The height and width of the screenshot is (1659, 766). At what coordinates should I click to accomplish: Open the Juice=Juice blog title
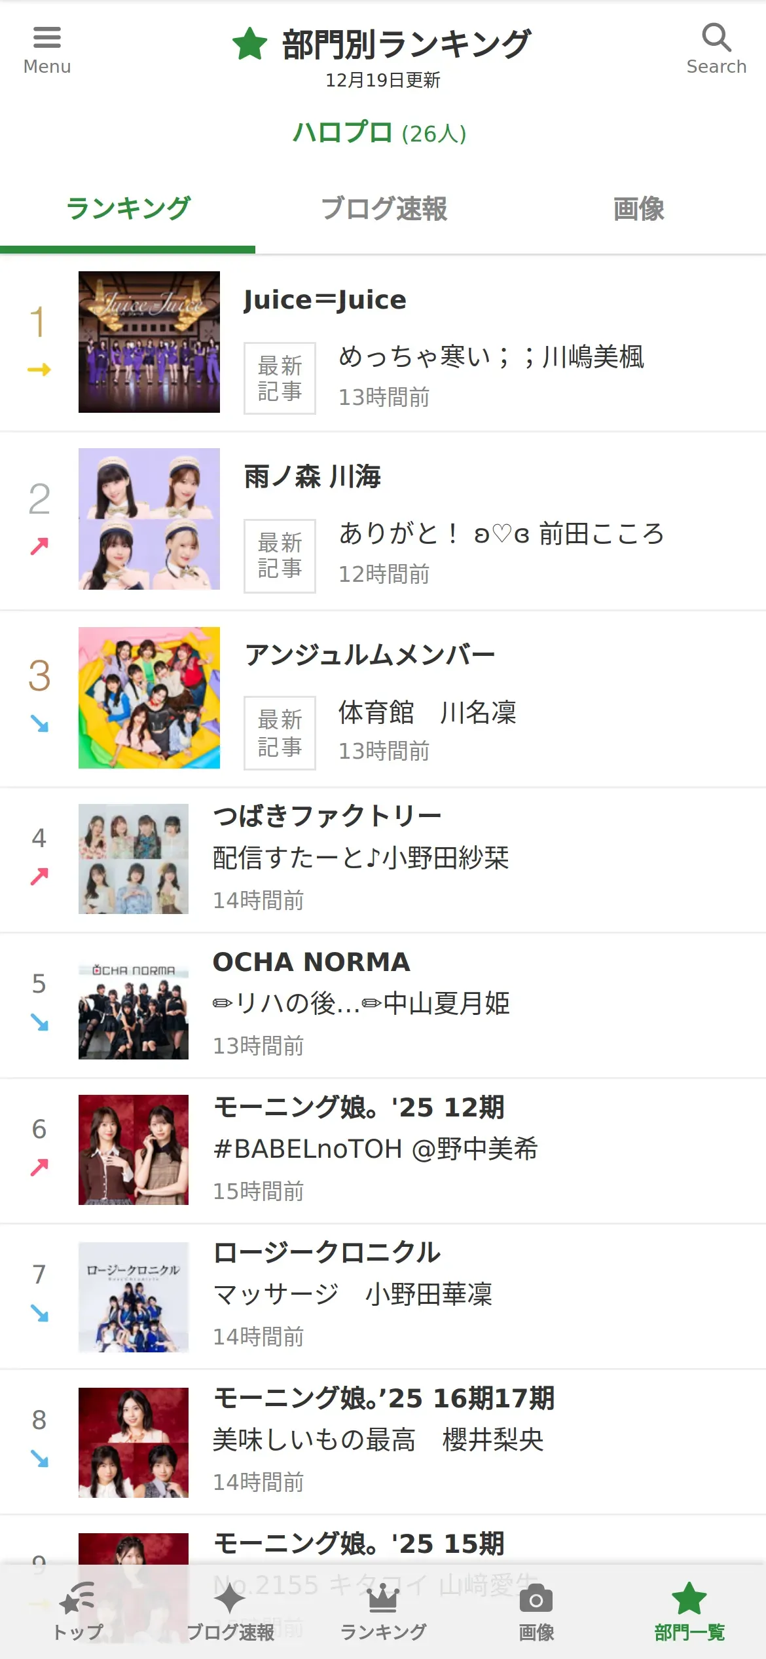click(x=325, y=300)
